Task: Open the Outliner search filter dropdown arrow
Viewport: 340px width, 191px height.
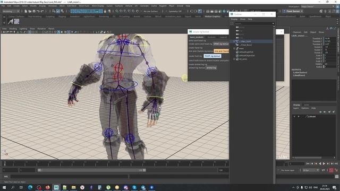Action: 273,23
